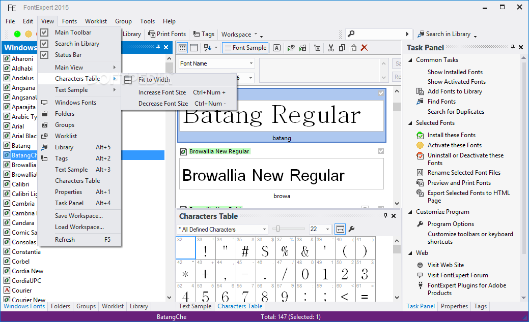The width and height of the screenshot is (529, 322).
Task: Switch to the Properties tab
Action: [454, 306]
